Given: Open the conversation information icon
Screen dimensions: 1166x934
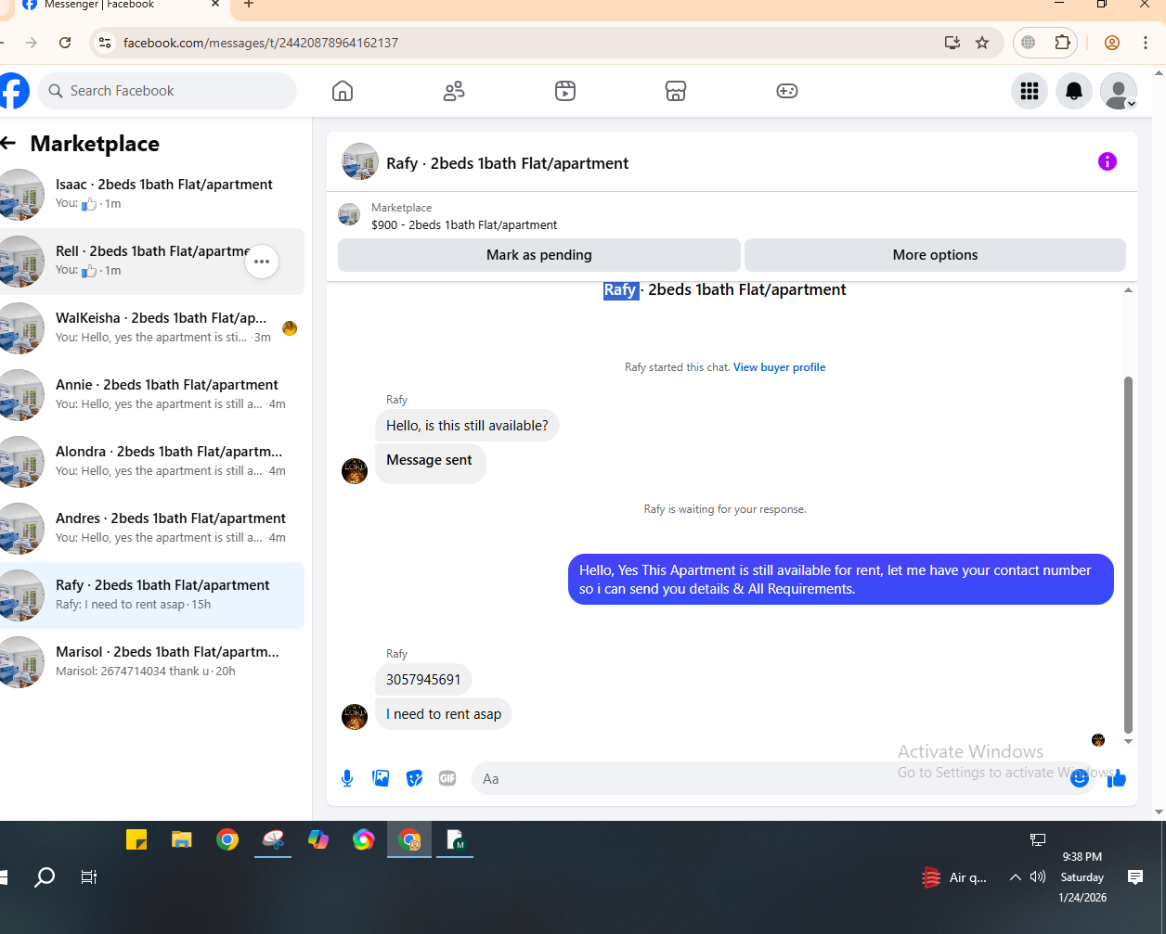Looking at the screenshot, I should pos(1108,161).
